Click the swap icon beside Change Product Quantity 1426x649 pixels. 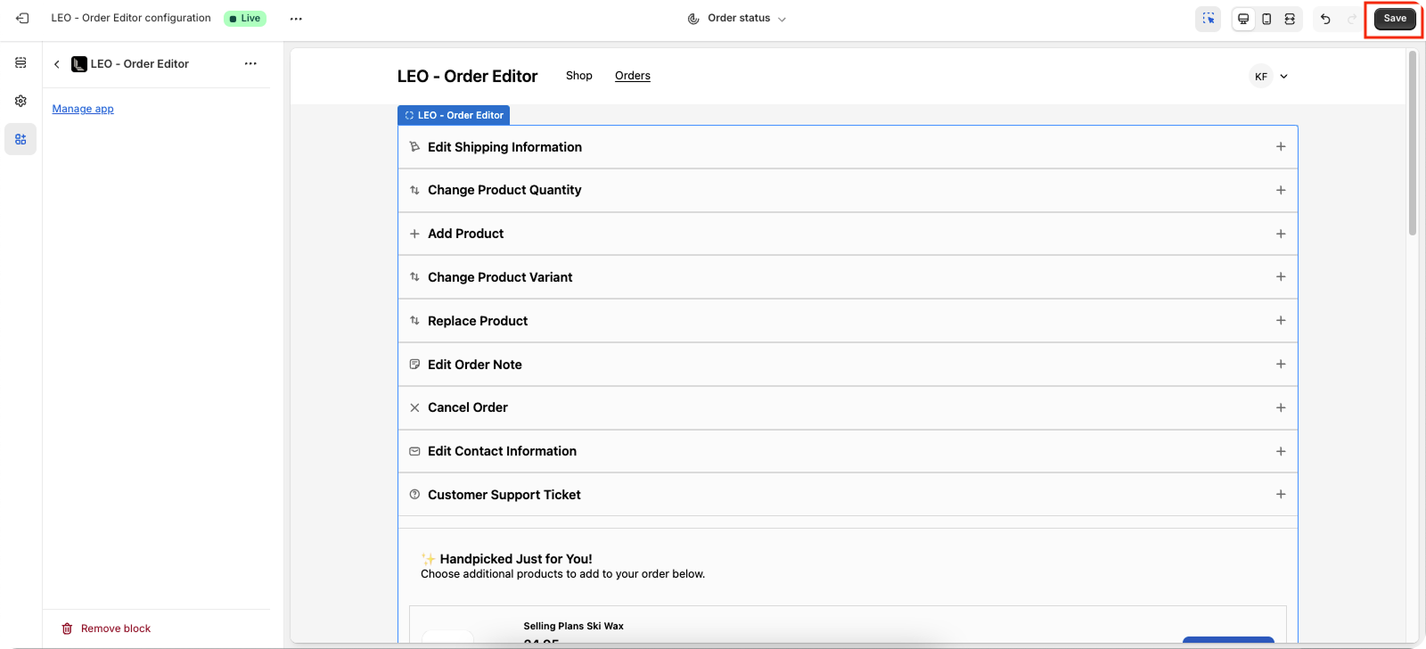point(414,190)
